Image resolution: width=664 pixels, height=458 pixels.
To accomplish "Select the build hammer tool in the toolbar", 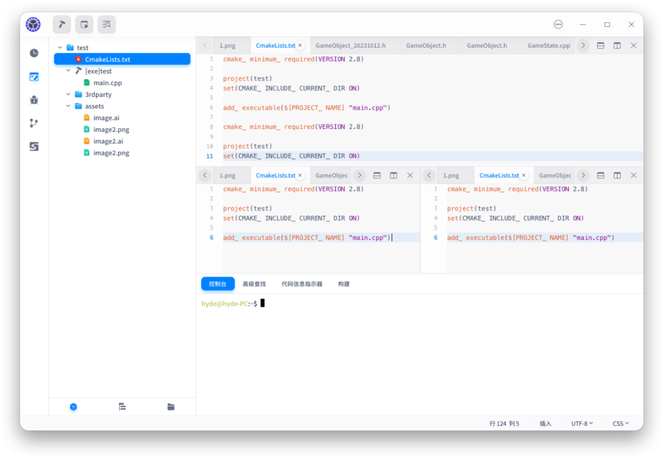I will click(61, 25).
